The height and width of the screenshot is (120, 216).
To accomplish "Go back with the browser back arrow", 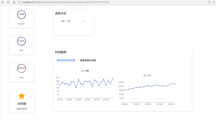I will coord(2,2).
